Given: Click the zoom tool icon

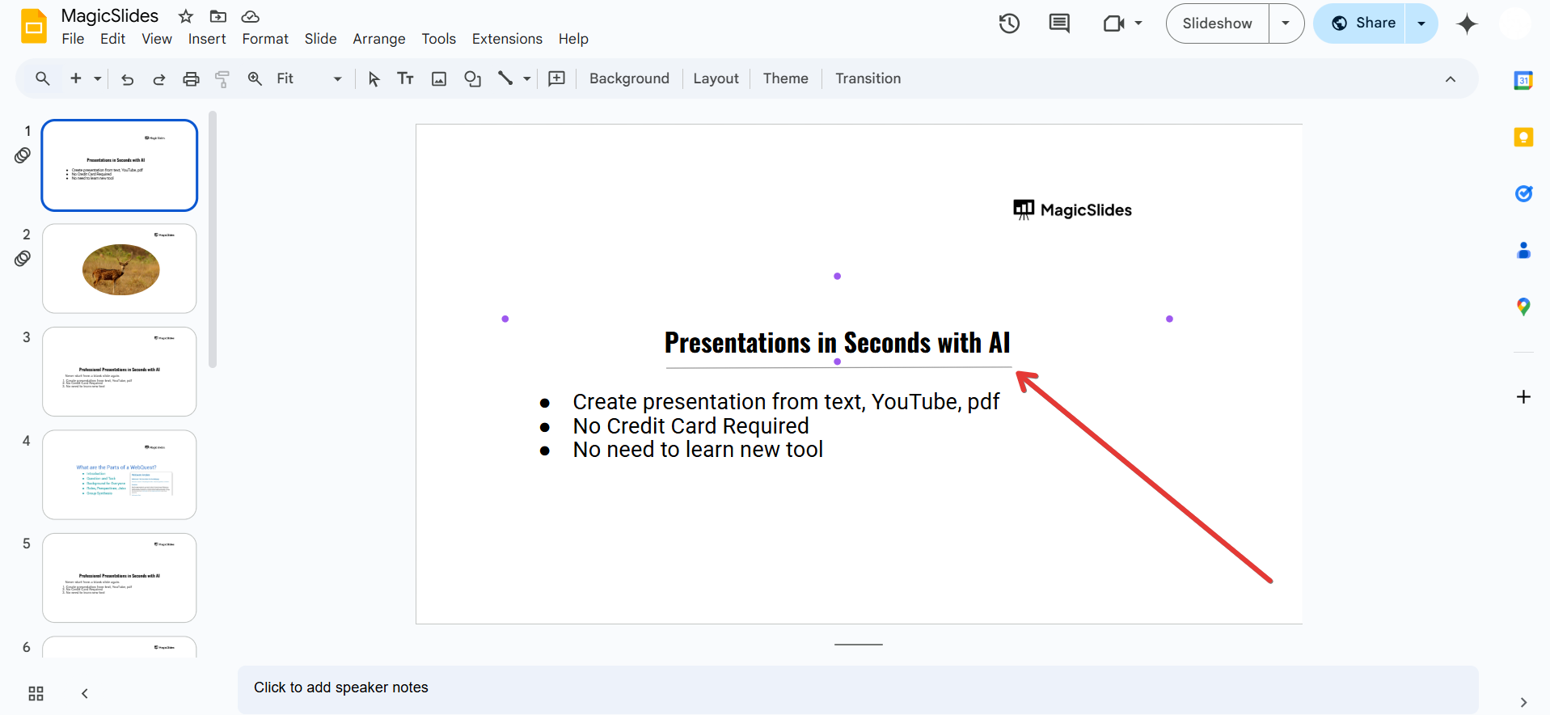Looking at the screenshot, I should [255, 78].
